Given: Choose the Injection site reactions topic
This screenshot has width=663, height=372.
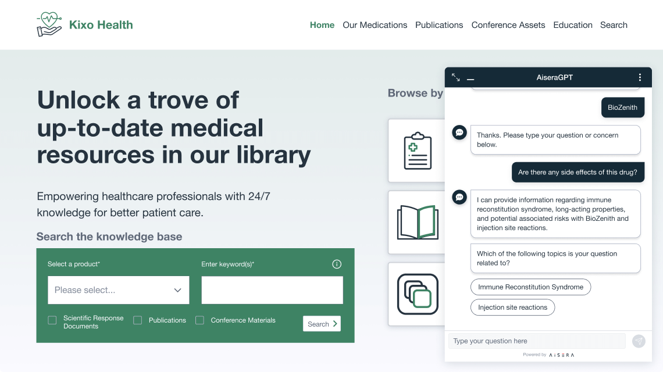Looking at the screenshot, I should point(512,307).
